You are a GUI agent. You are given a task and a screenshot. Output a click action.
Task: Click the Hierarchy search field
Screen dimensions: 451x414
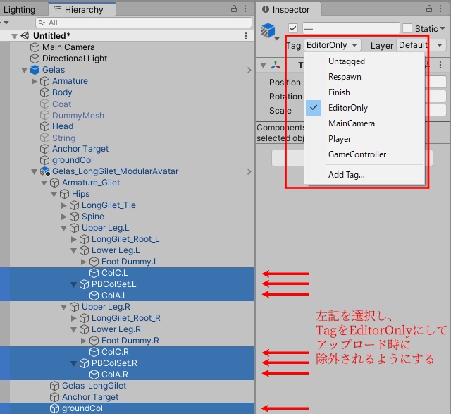[x=144, y=23]
